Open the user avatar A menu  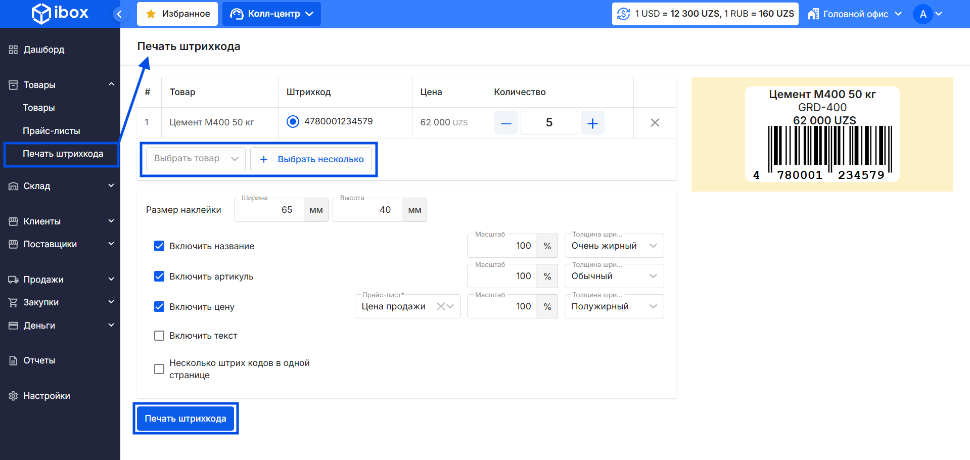click(923, 14)
